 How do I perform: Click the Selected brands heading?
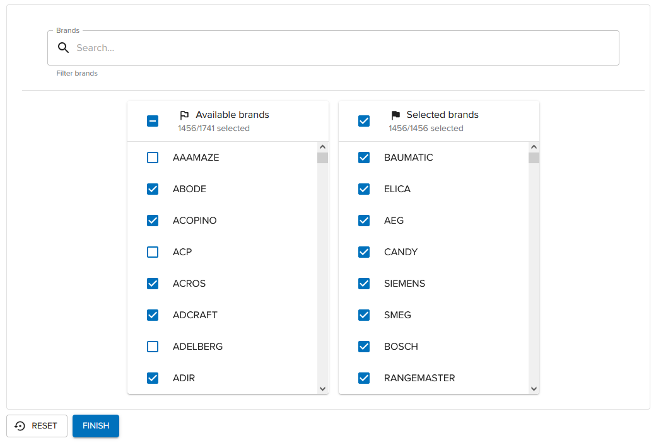point(442,115)
